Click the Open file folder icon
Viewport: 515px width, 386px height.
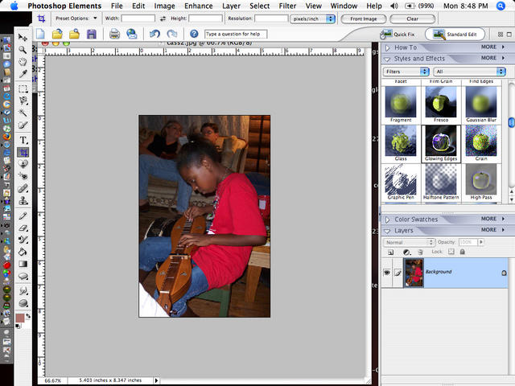[57, 34]
